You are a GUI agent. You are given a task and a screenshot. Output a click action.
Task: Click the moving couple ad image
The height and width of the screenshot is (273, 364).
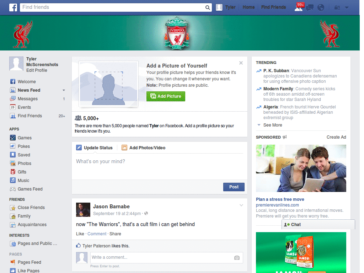[301, 168]
